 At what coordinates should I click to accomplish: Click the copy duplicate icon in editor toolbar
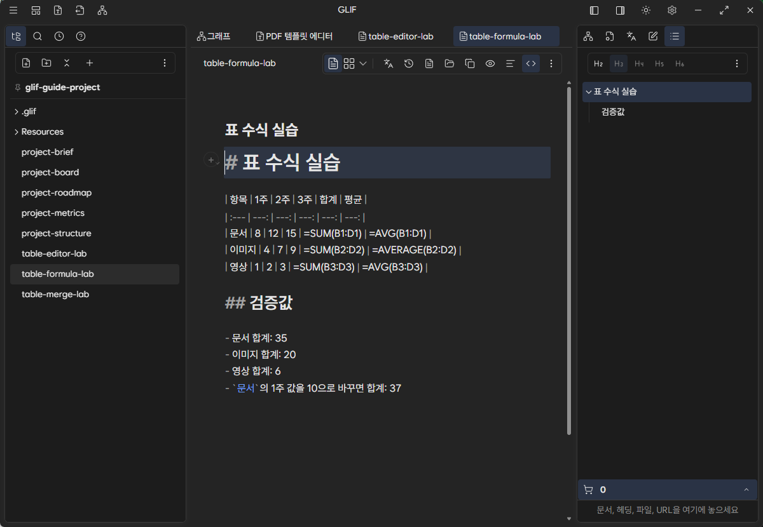[x=470, y=63]
